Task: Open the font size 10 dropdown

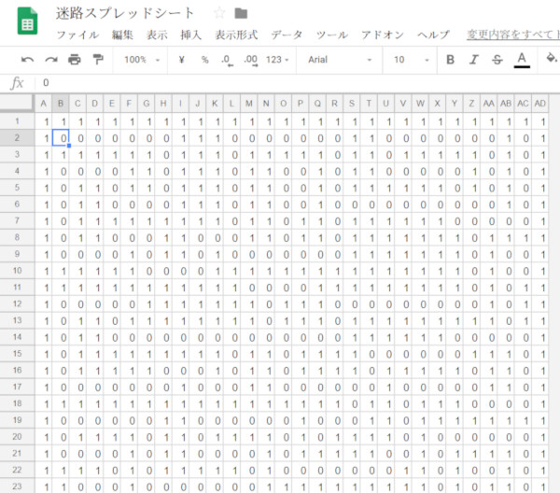Action: point(411,60)
